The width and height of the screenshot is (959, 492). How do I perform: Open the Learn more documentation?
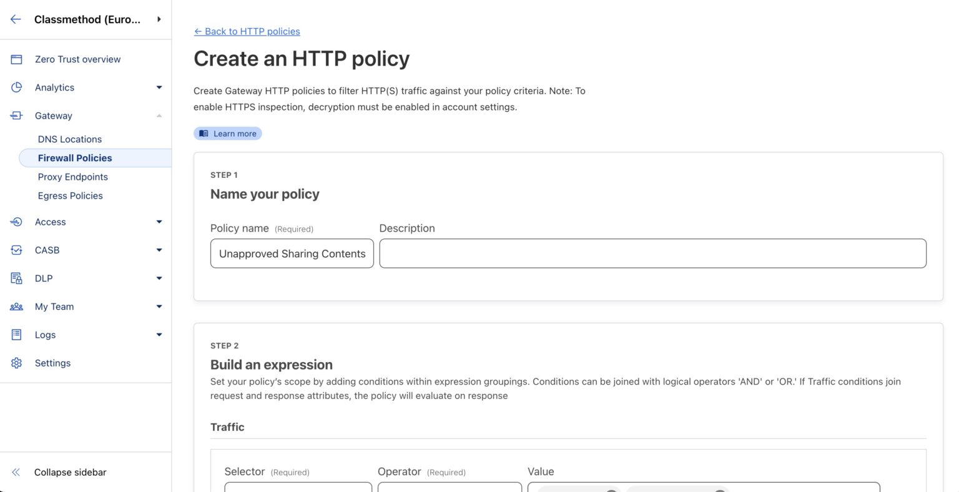coord(227,133)
